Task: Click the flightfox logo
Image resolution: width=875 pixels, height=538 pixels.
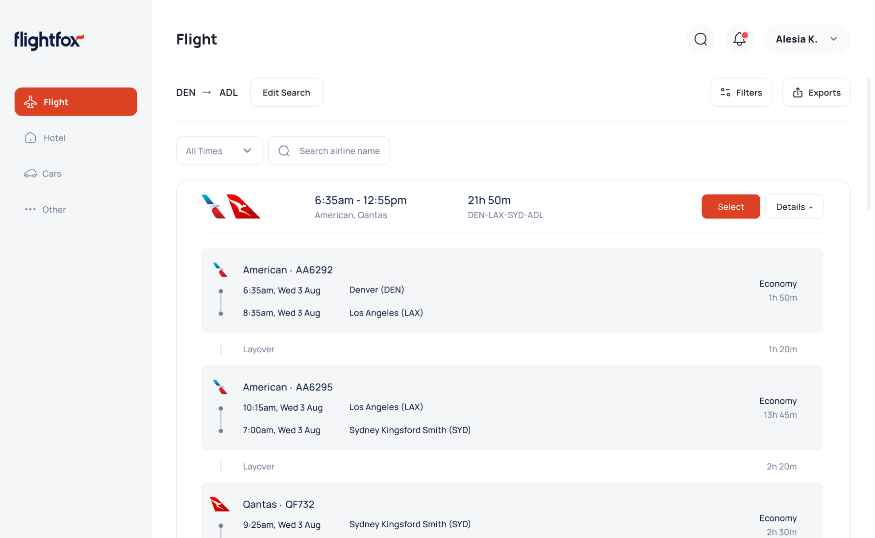Action: (x=49, y=40)
